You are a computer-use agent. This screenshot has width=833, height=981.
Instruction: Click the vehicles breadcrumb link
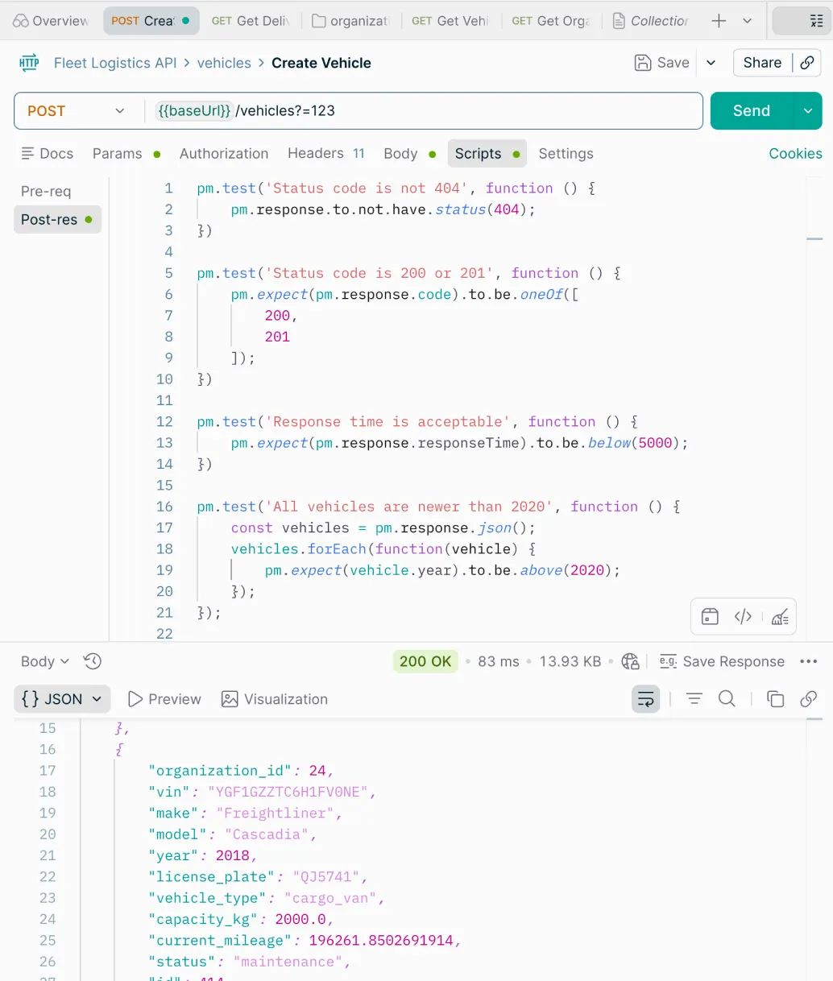pos(224,63)
